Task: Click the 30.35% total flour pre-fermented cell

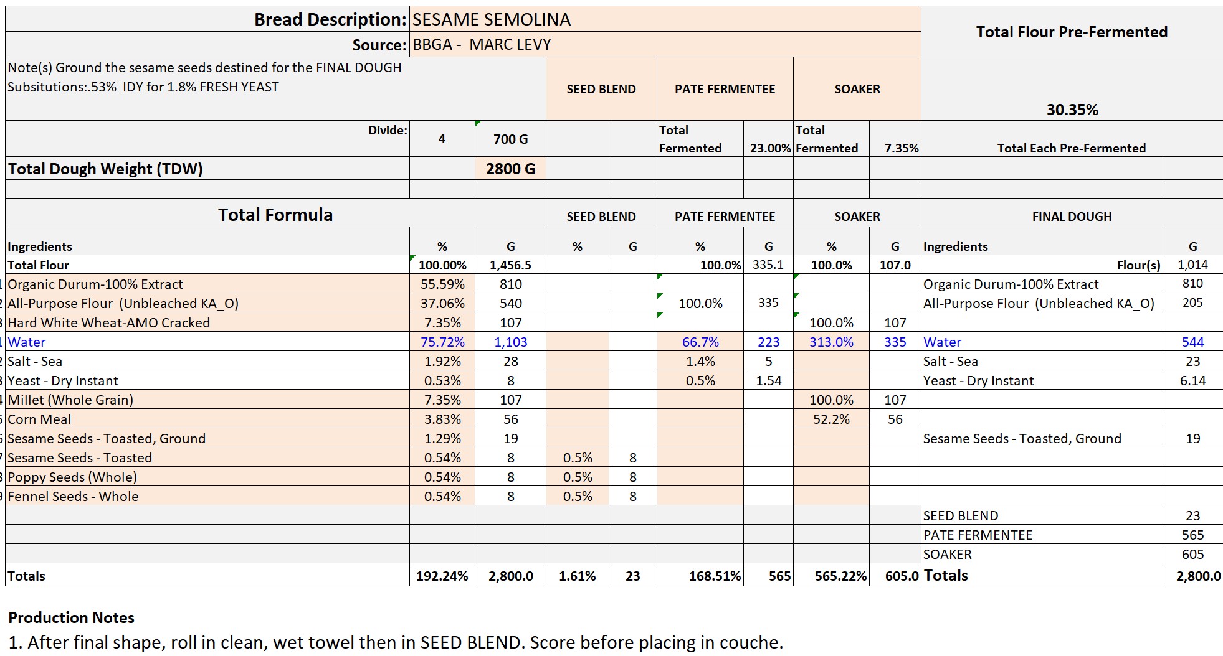Action: click(1072, 110)
